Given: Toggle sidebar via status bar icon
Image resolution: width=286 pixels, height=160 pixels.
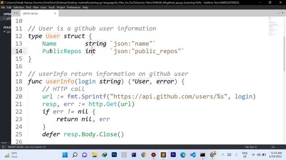Looking at the screenshot, I should tap(4, 147).
